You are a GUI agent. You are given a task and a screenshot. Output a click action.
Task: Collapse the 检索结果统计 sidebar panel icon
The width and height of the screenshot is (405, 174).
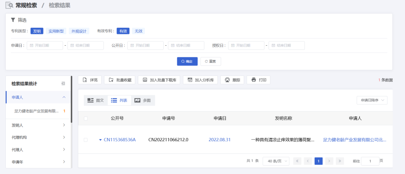63,83
